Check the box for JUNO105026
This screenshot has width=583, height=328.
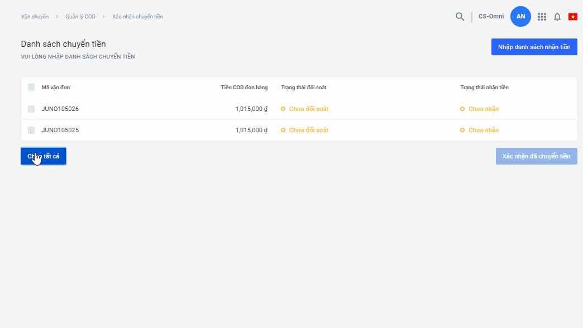31,109
